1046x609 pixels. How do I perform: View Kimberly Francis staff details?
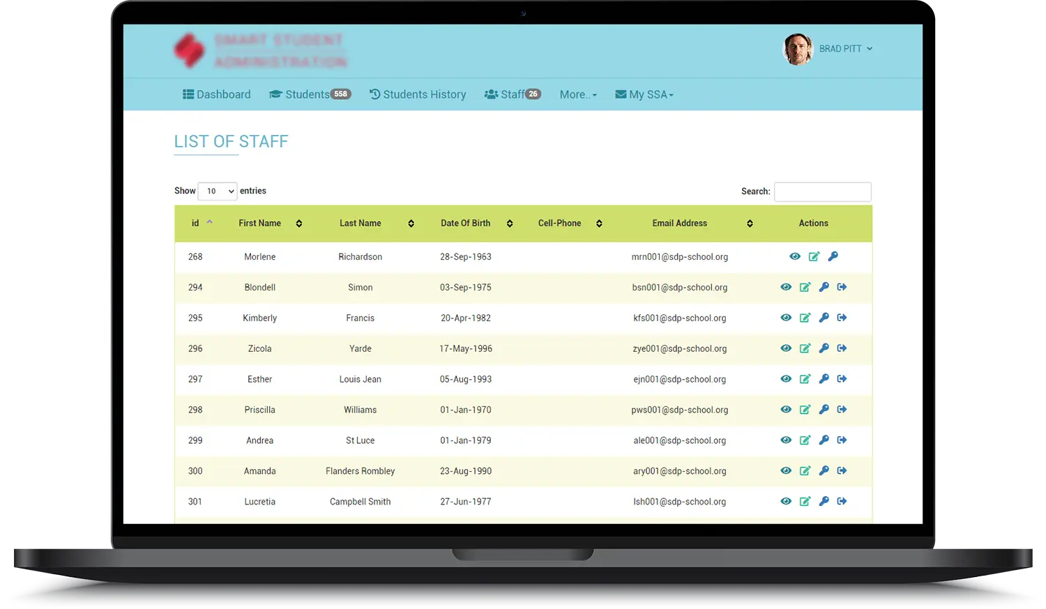point(786,318)
